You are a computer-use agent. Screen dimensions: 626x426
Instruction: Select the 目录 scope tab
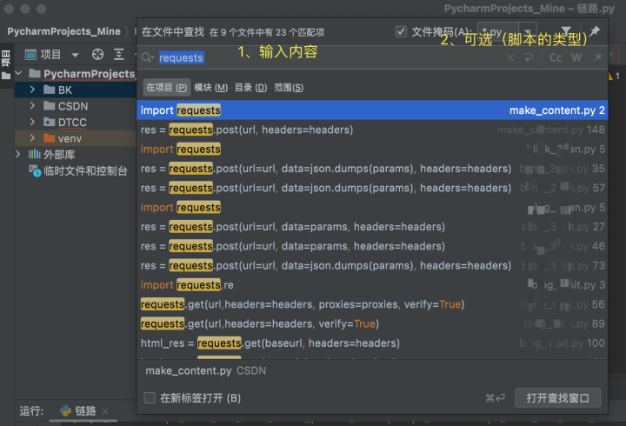250,88
